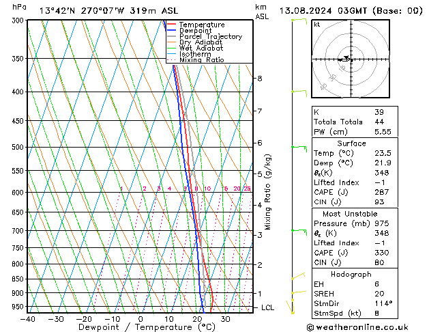
Task: Click the Surface CAPE value 287
Action: tap(382, 192)
